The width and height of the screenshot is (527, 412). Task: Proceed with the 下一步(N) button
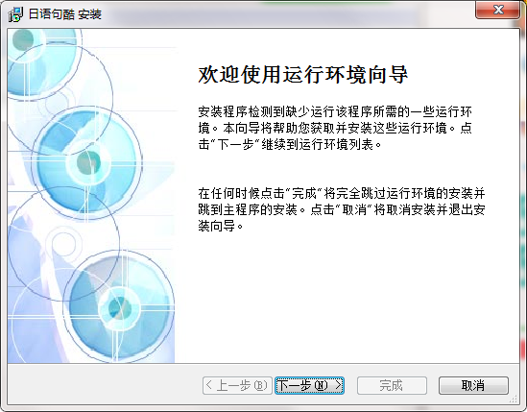tap(309, 385)
